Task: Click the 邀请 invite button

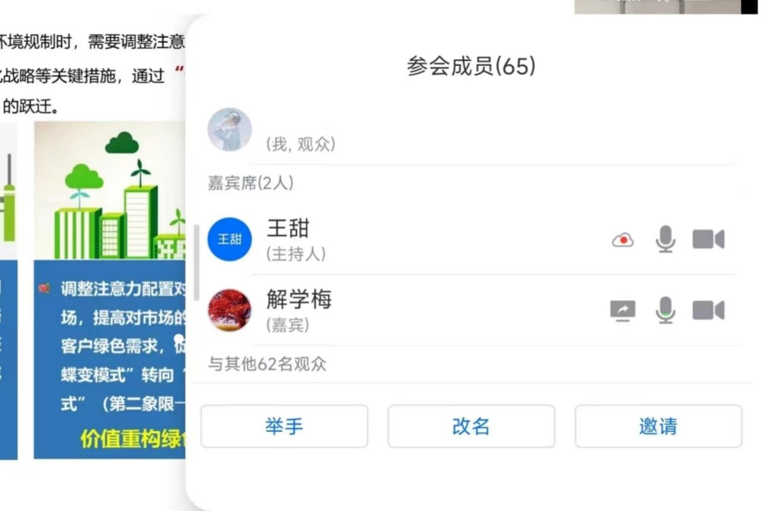Action: click(658, 426)
